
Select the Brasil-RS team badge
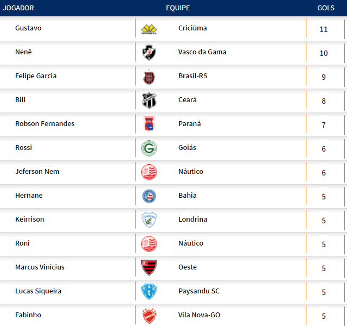149,77
